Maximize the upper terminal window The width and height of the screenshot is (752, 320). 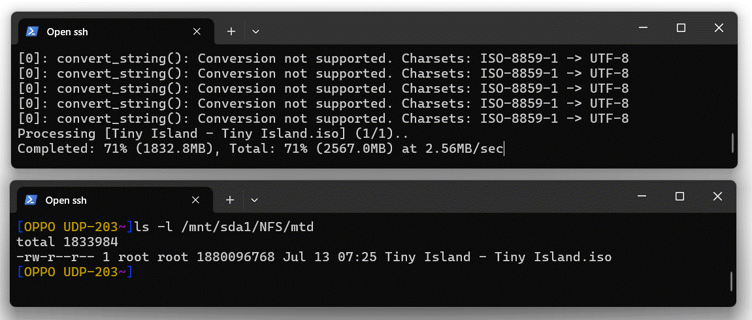pos(681,28)
